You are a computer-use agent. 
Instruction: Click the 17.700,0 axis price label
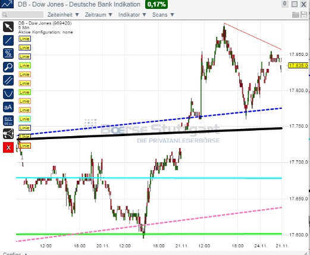click(299, 162)
